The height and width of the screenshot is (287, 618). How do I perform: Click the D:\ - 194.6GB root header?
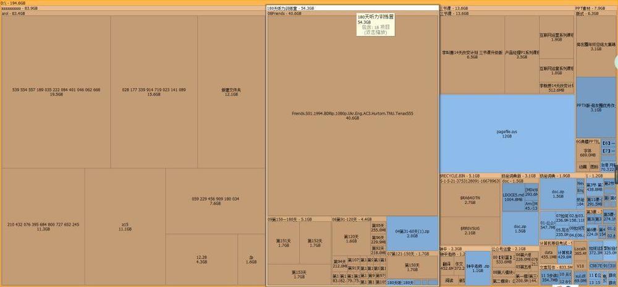click(x=309, y=2)
